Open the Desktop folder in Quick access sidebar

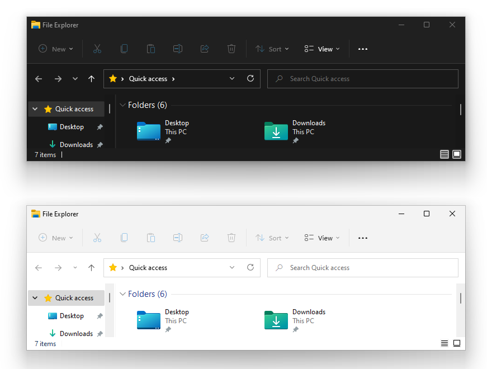(x=70, y=126)
